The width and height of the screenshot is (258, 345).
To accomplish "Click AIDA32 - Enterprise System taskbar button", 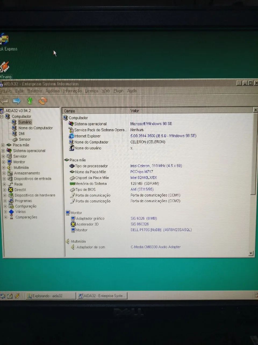I will pos(102,296).
